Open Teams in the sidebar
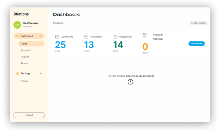The height and width of the screenshot is (130, 220). coord(24,63)
